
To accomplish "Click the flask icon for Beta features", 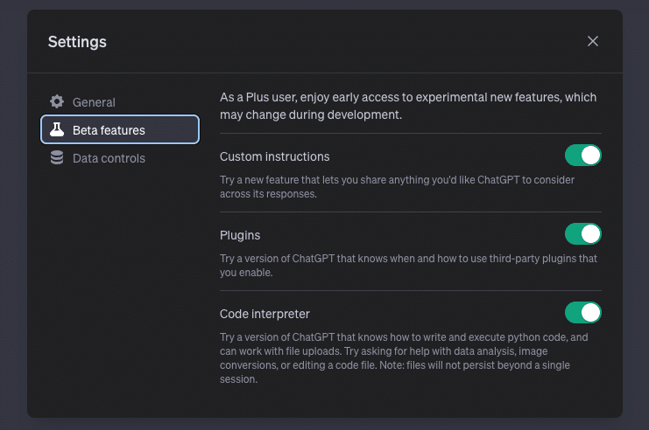I will point(57,130).
